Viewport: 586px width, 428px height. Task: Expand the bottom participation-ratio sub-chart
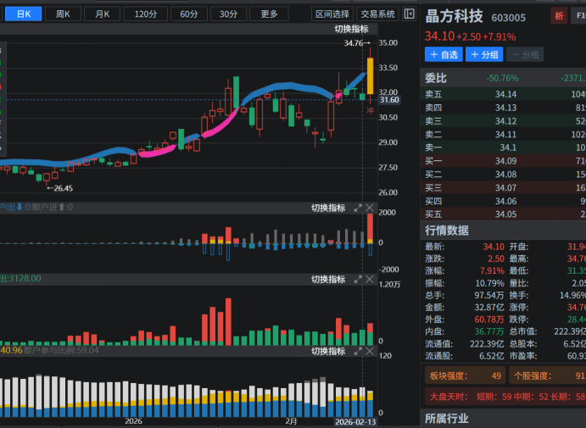click(x=358, y=351)
